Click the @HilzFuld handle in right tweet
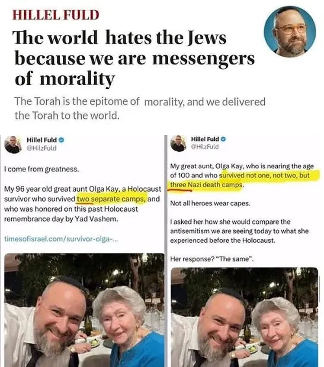 click(205, 147)
